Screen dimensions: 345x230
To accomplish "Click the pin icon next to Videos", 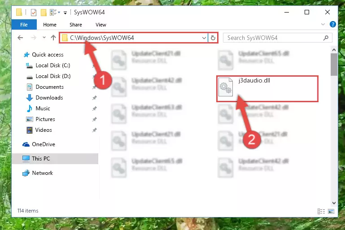I will click(94, 130).
